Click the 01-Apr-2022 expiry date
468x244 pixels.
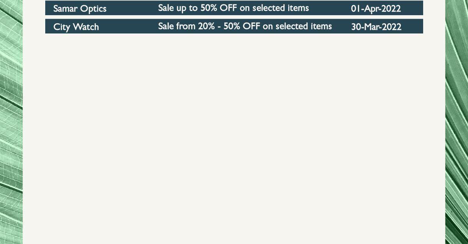pos(376,9)
